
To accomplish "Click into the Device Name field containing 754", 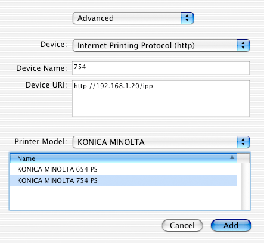I will (161, 68).
